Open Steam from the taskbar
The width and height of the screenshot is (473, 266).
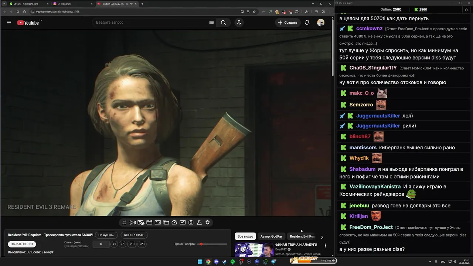[x=224, y=262]
